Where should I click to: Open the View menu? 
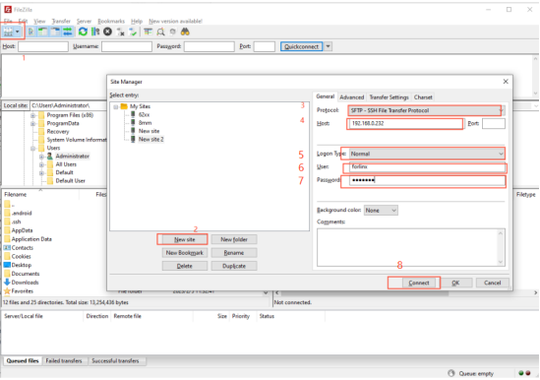pos(39,22)
